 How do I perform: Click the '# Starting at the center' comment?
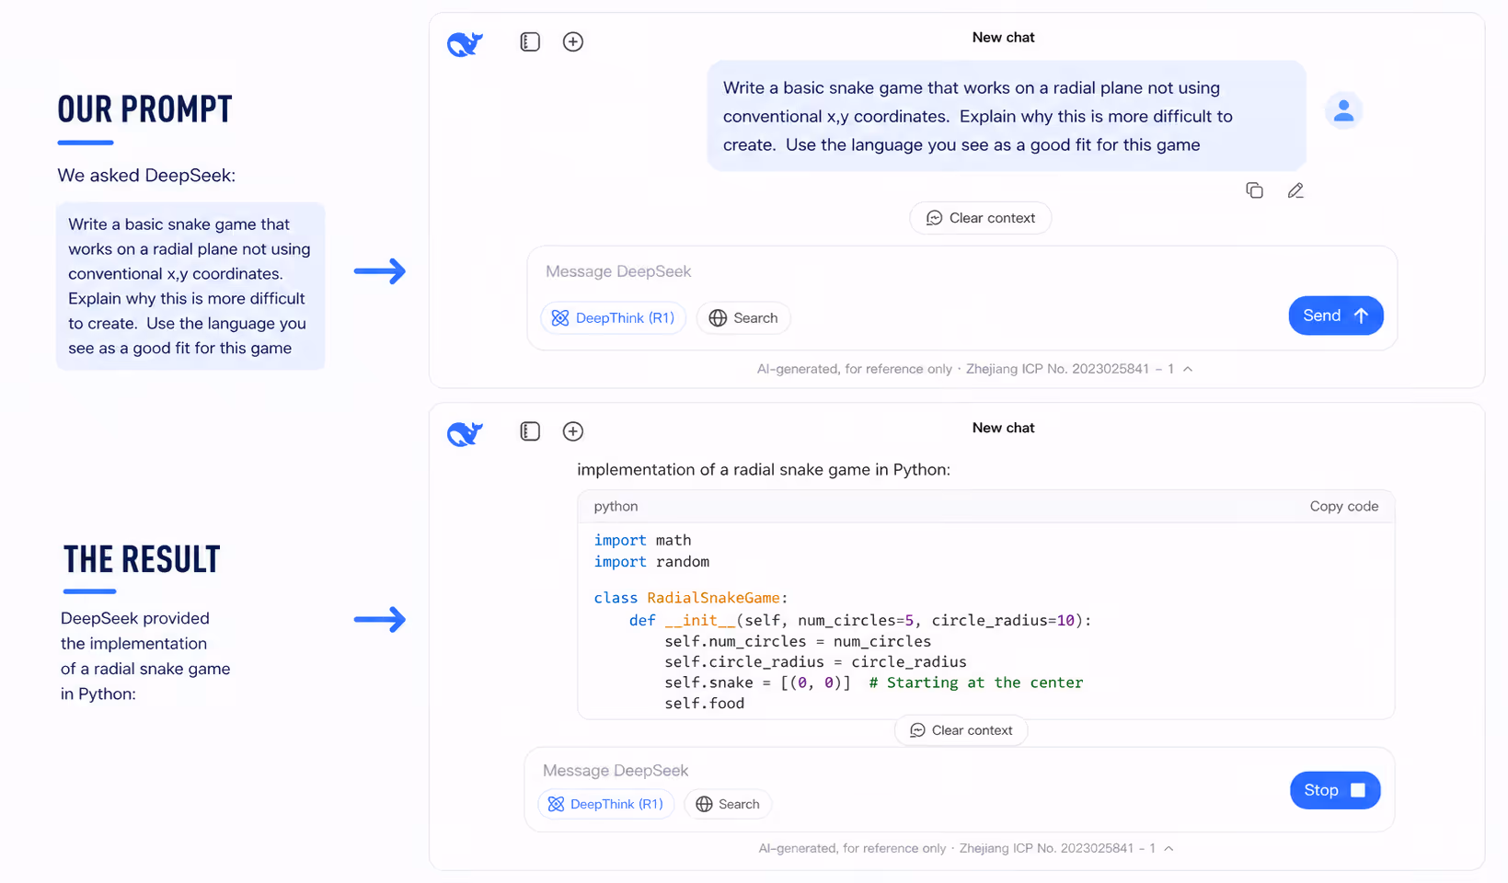[x=975, y=682]
